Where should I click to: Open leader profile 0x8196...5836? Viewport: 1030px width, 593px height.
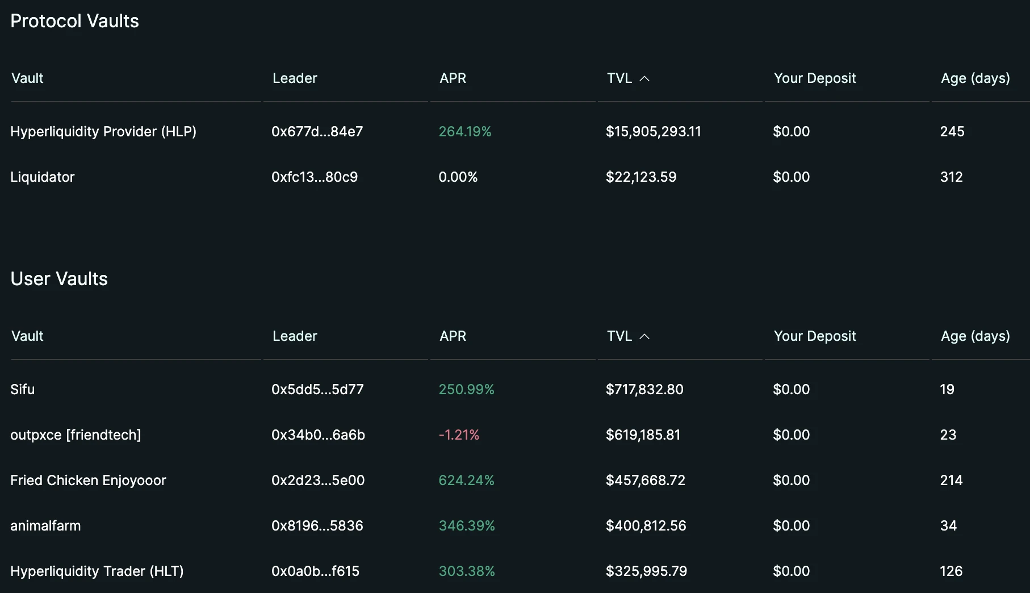317,525
